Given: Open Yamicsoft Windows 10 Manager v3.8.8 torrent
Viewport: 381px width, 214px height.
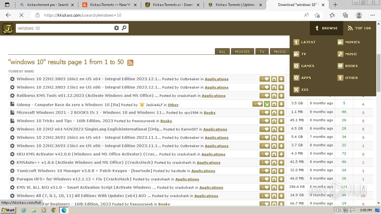Looking at the screenshot, I should click(x=84, y=171).
